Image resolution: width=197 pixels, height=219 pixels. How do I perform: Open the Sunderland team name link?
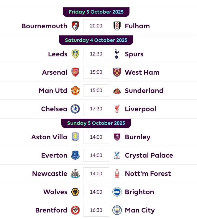144,91
